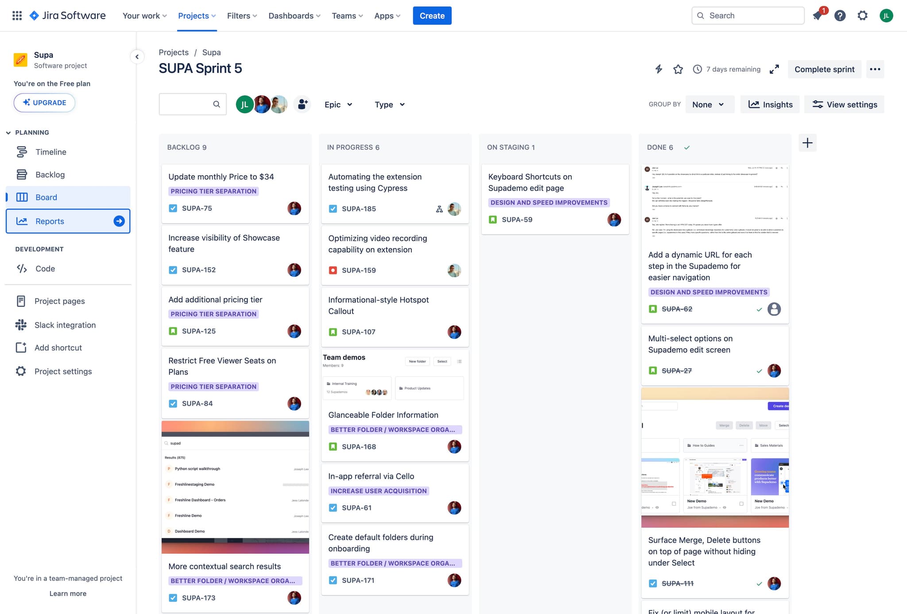Click the blue Create button

[x=432, y=16]
